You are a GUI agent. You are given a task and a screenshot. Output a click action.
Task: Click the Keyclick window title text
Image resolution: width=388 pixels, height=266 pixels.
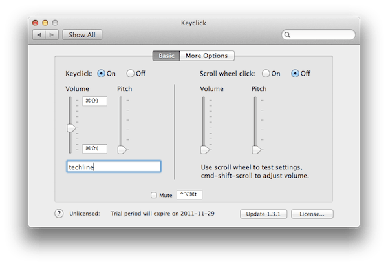(x=193, y=23)
